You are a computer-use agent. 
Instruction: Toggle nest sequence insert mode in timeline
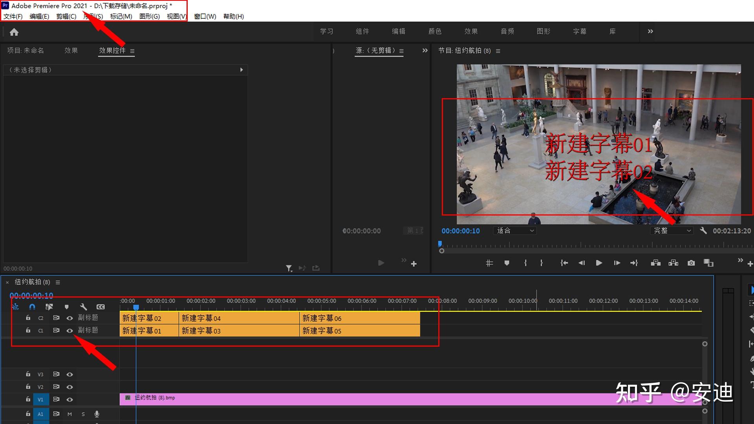point(15,307)
